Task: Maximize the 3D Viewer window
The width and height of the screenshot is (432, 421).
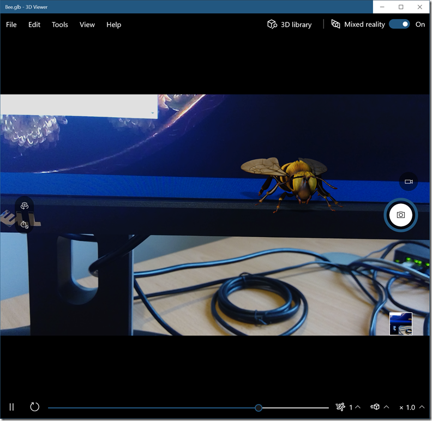Action: tap(401, 7)
